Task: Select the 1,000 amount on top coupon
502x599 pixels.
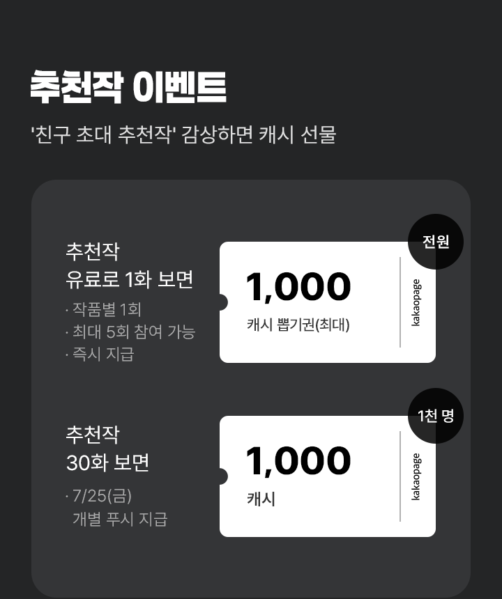Action: point(298,287)
